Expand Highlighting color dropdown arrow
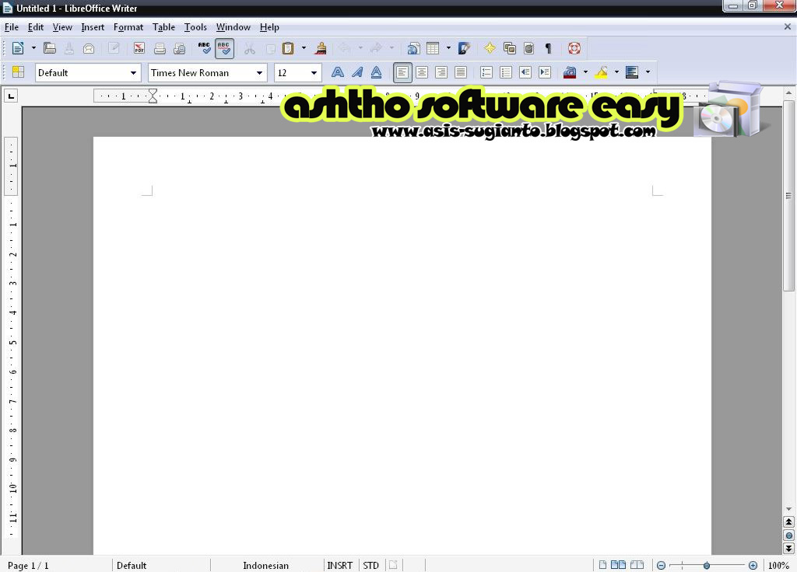797x572 pixels. (616, 72)
